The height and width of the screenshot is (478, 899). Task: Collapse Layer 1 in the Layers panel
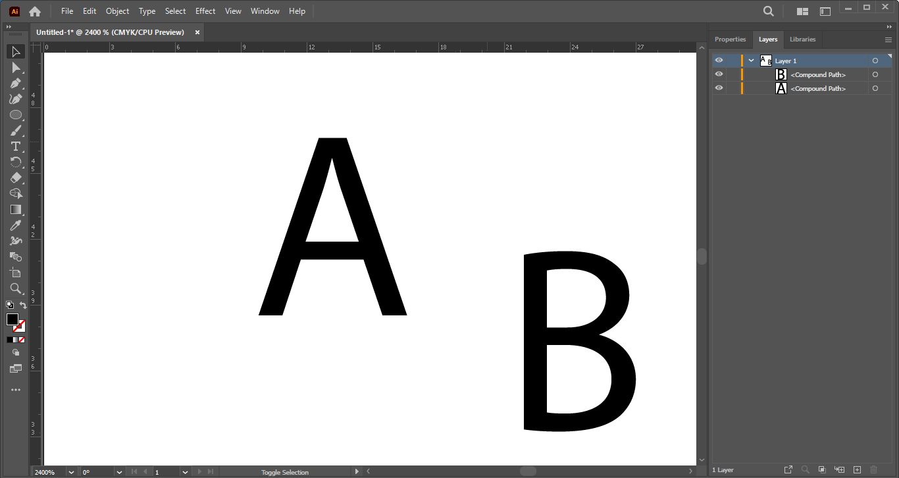[x=750, y=60]
